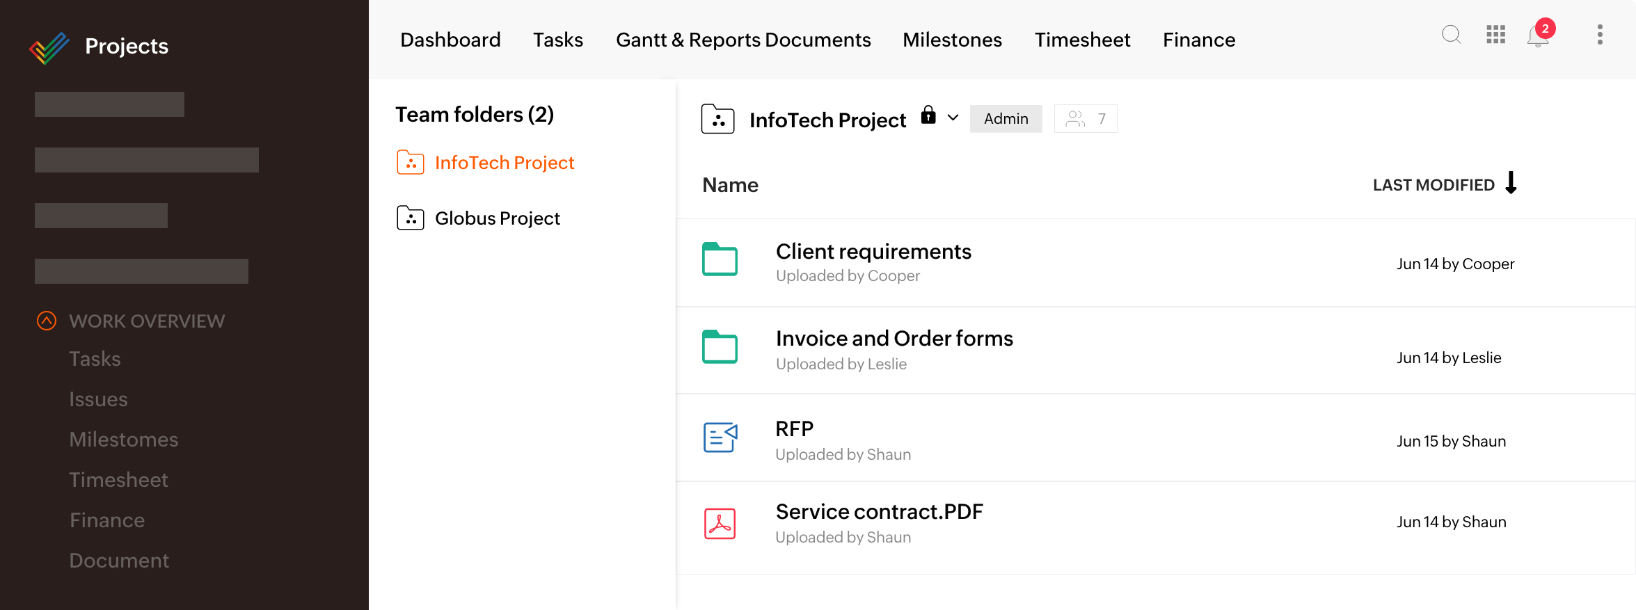Click the RFP document icon

coord(720,438)
